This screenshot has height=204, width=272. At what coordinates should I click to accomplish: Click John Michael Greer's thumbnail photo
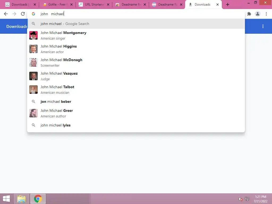(33, 113)
